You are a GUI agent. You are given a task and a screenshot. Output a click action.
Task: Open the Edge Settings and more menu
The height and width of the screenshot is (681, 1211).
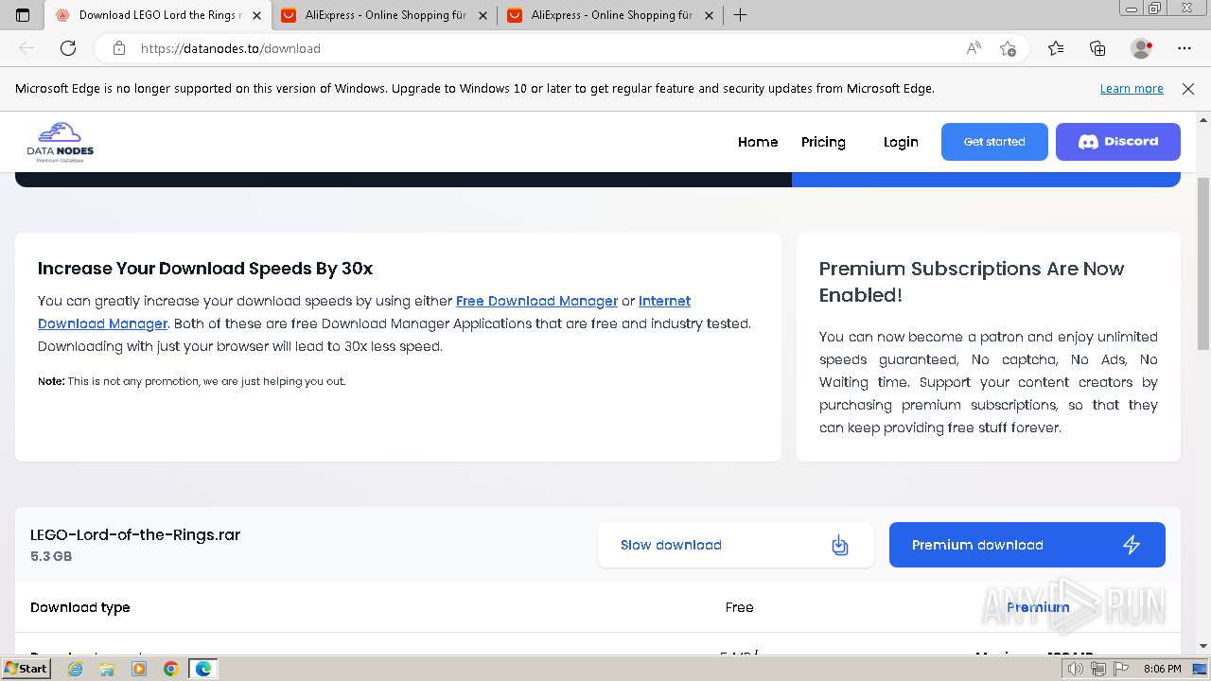click(x=1185, y=48)
